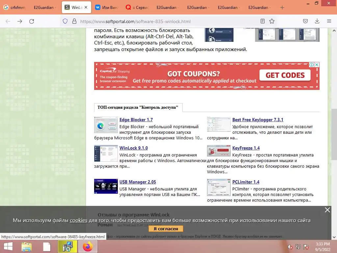
Task: Open tracking protection shield icon
Action: coord(65,21)
